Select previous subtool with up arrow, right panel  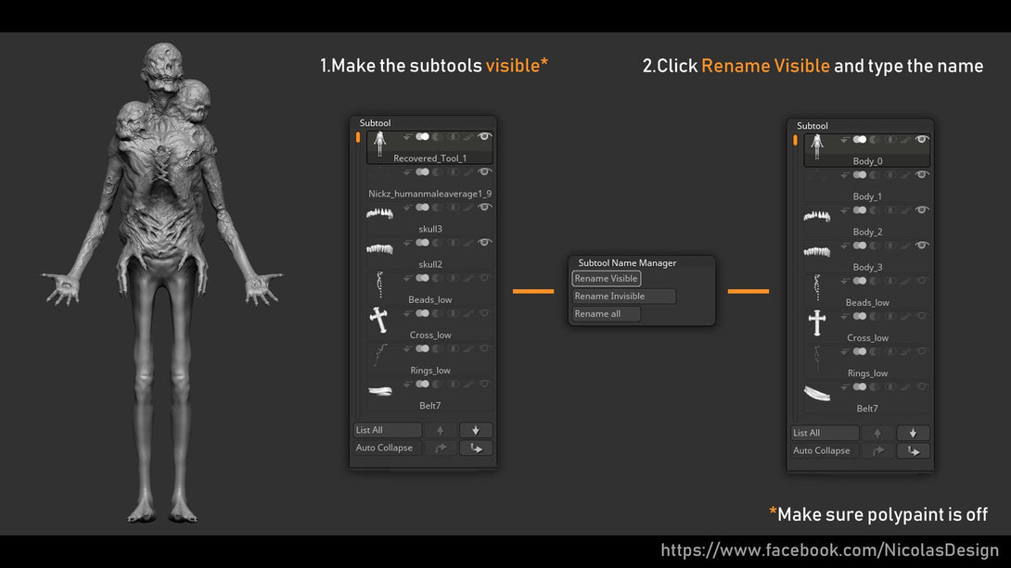877,433
